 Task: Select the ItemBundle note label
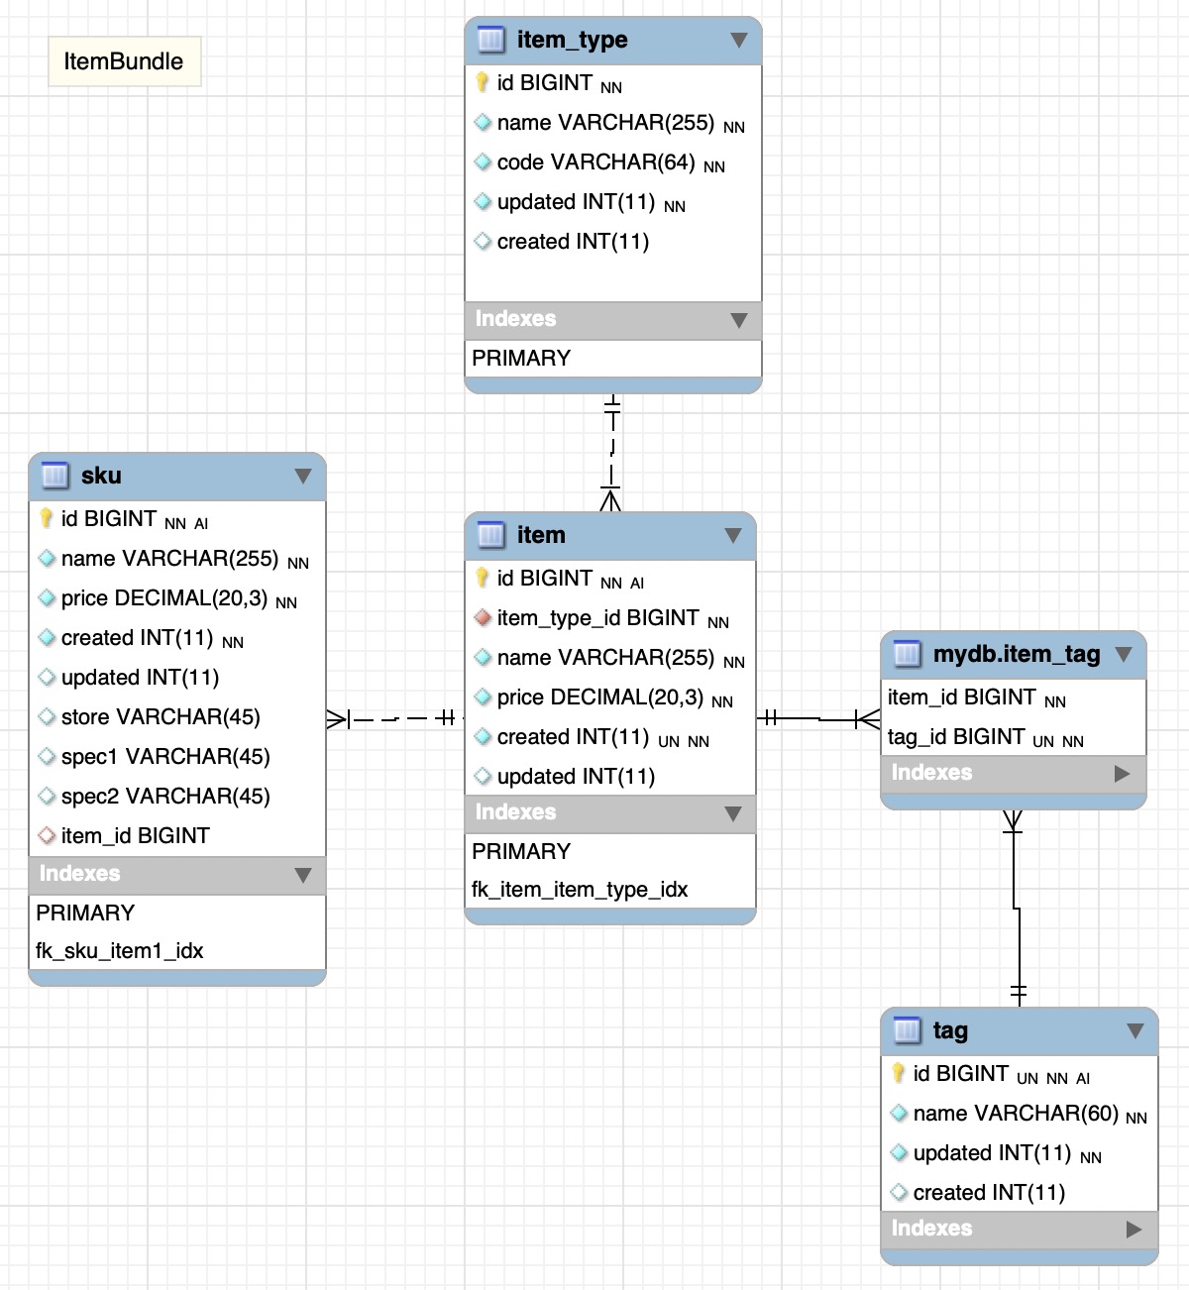point(124,61)
